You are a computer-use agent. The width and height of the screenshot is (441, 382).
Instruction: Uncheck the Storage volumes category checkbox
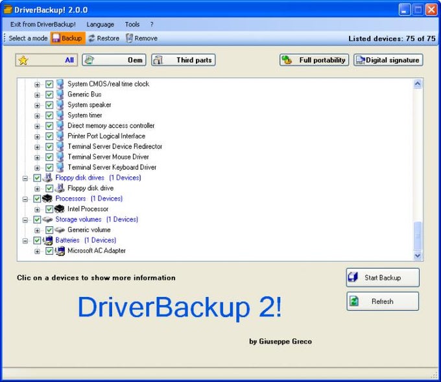37,219
